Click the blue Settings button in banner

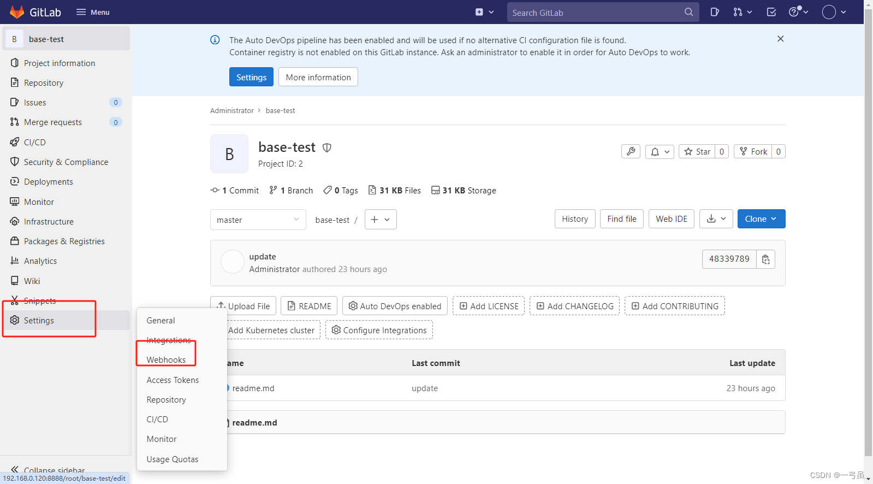click(251, 77)
